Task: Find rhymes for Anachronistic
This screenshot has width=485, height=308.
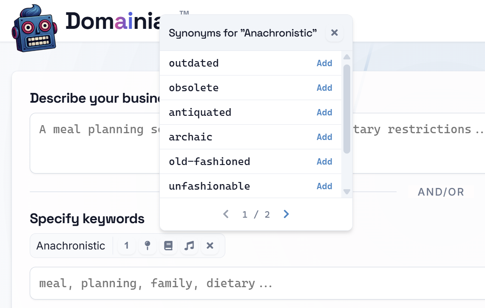Action: click(x=189, y=246)
